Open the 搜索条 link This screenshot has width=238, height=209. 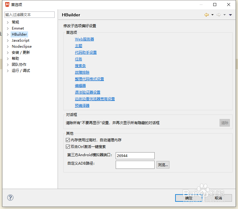[80, 66]
